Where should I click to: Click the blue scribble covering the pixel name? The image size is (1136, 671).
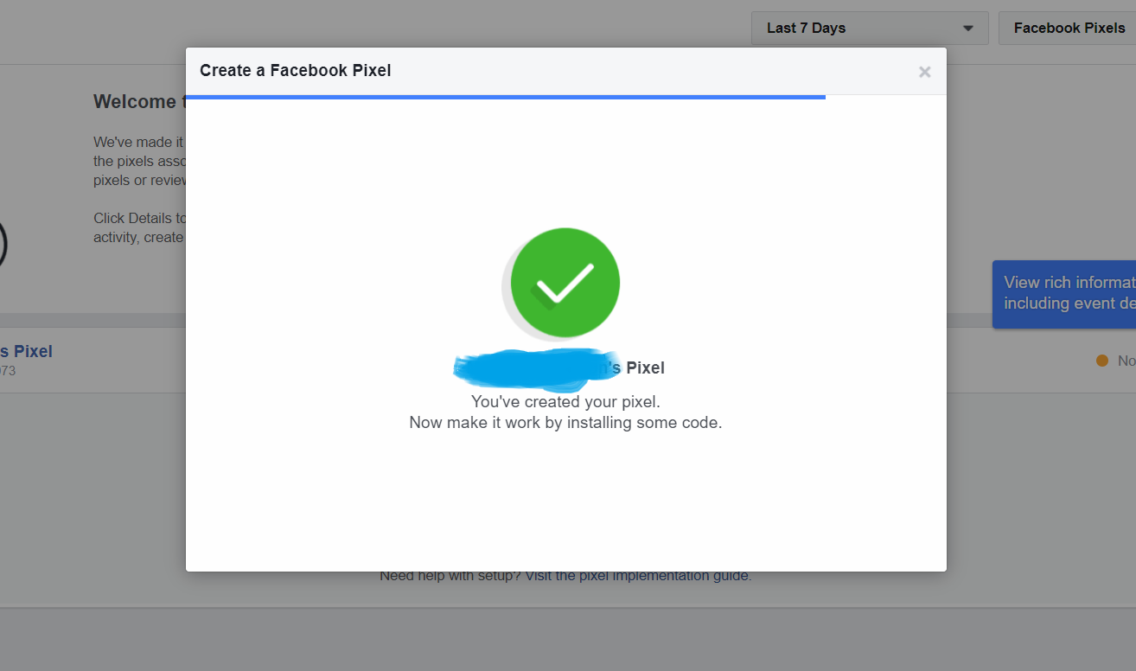pos(532,367)
